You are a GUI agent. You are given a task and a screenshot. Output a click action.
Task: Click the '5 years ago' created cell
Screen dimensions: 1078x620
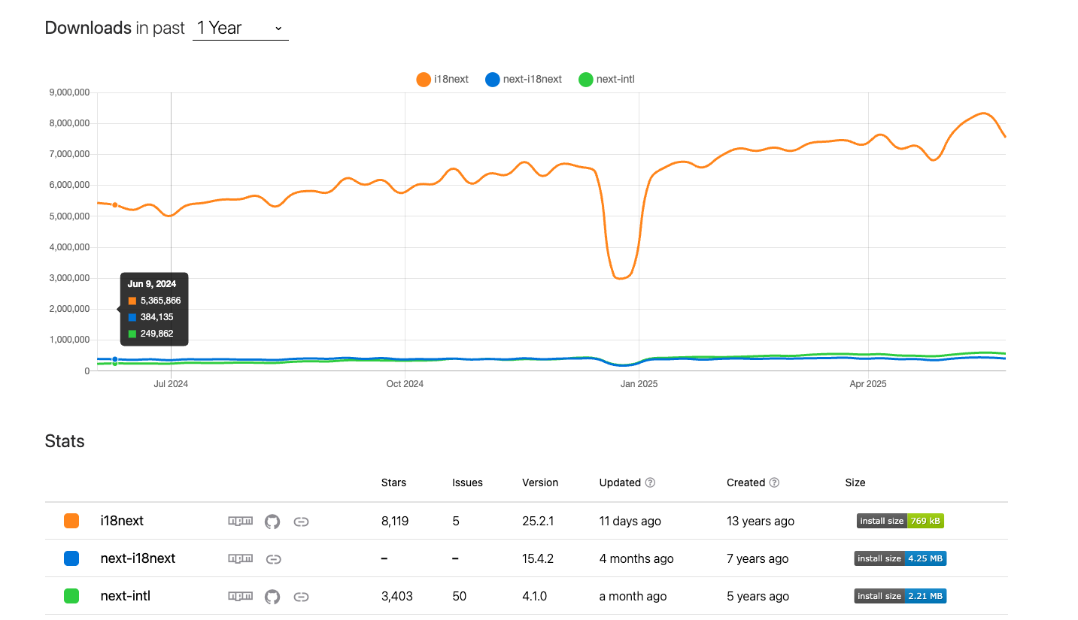click(x=758, y=596)
